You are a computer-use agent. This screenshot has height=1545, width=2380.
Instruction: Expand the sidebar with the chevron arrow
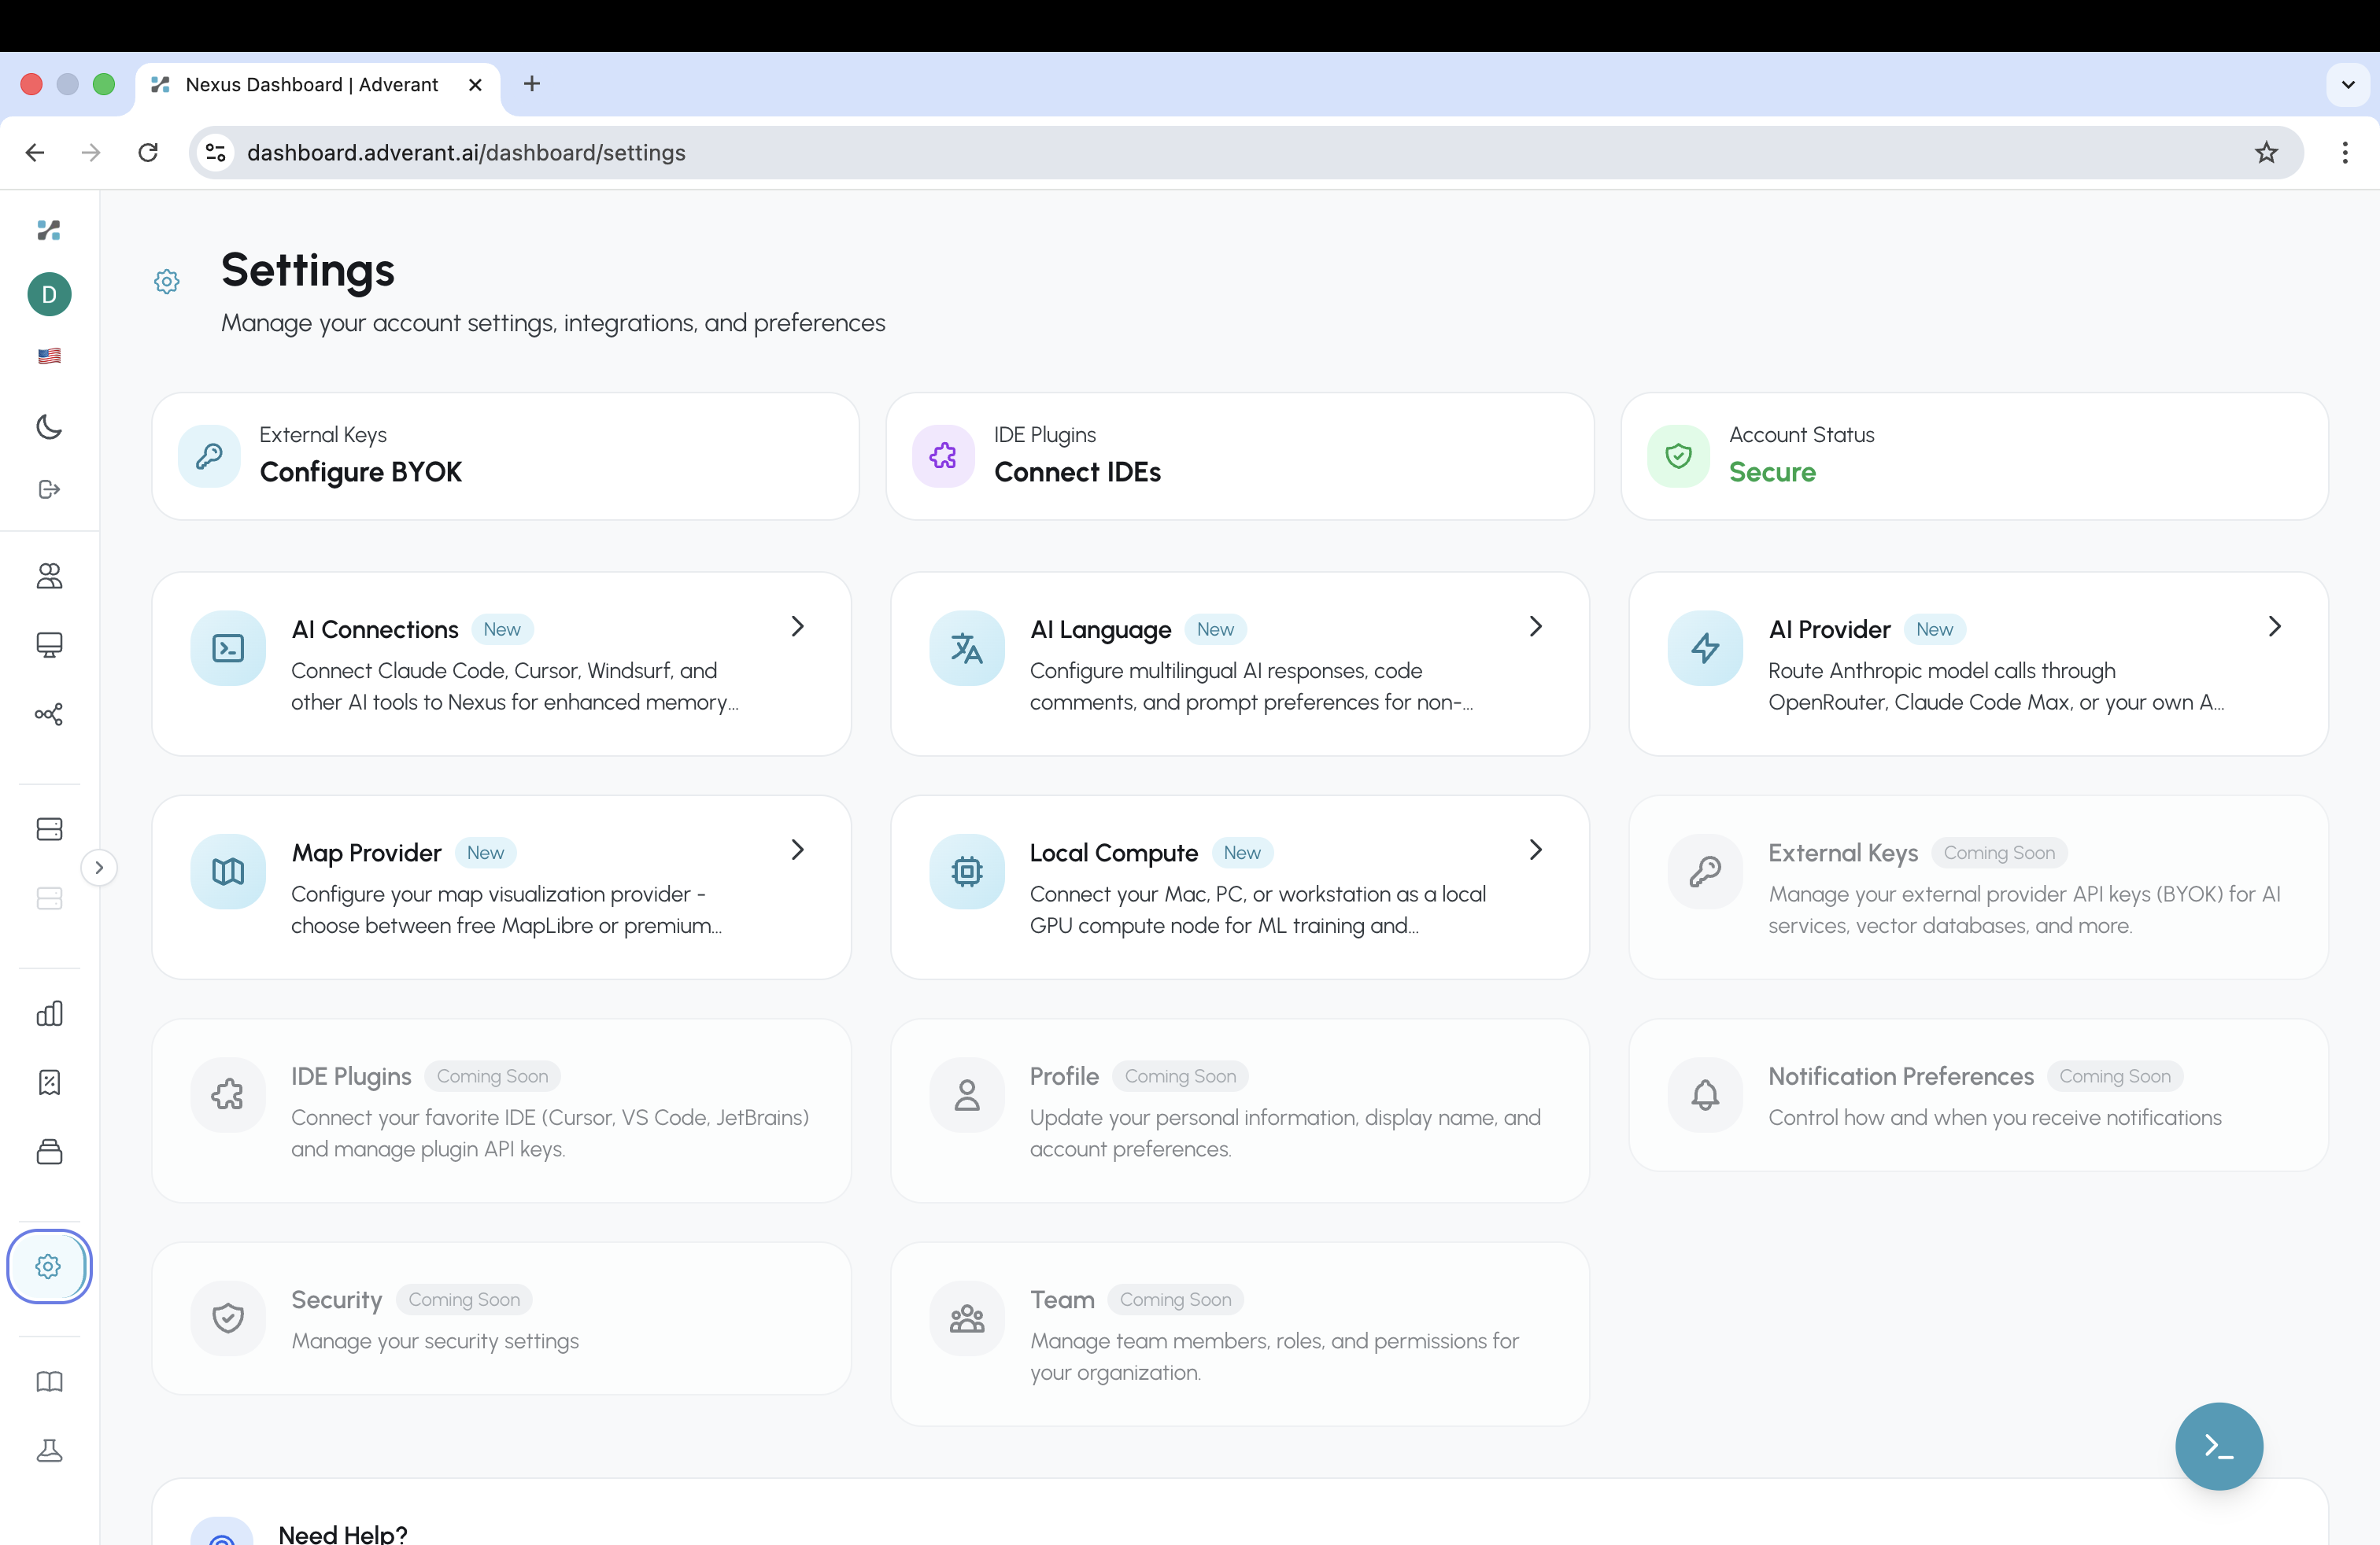pos(99,866)
